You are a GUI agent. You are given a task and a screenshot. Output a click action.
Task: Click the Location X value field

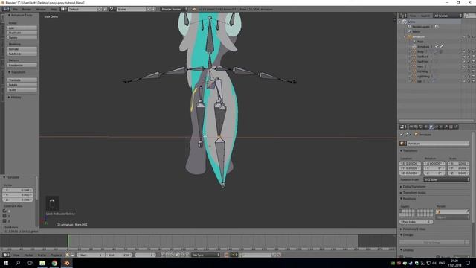click(x=410, y=164)
